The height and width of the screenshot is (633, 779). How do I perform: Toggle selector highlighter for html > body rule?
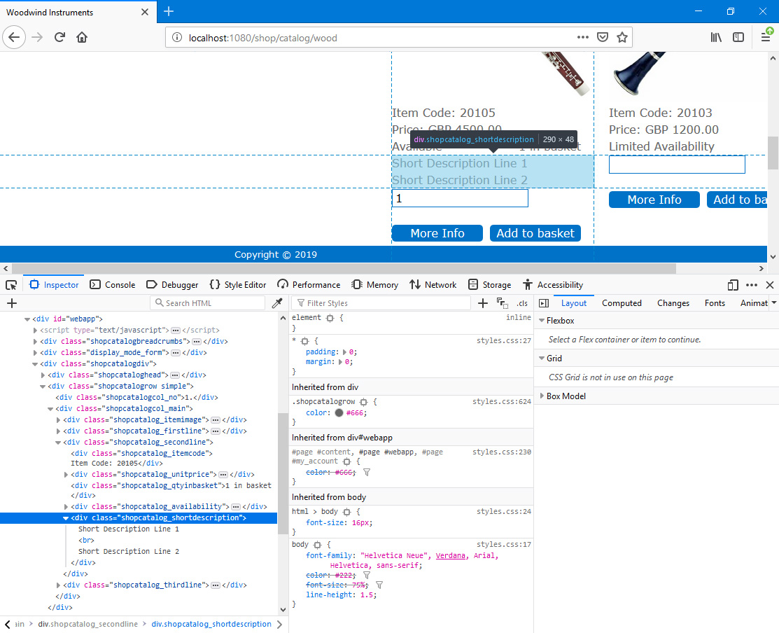click(x=346, y=512)
